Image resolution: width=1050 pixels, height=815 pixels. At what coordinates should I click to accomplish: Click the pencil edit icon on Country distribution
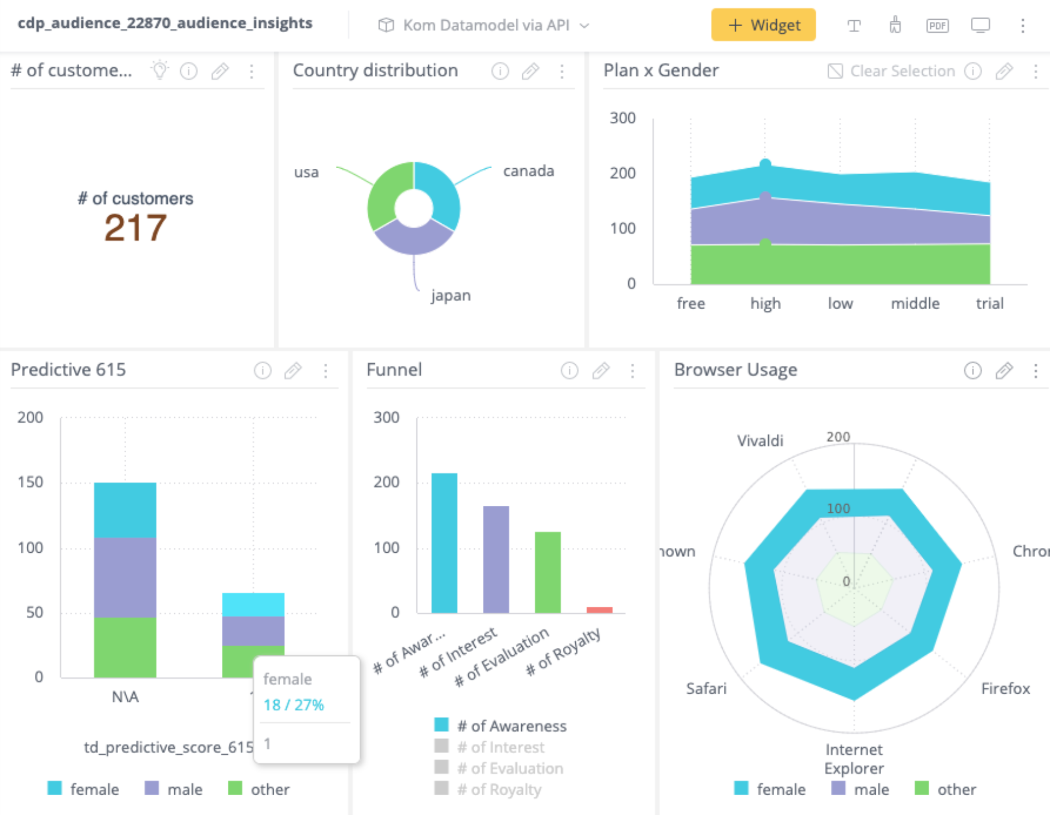pos(530,71)
